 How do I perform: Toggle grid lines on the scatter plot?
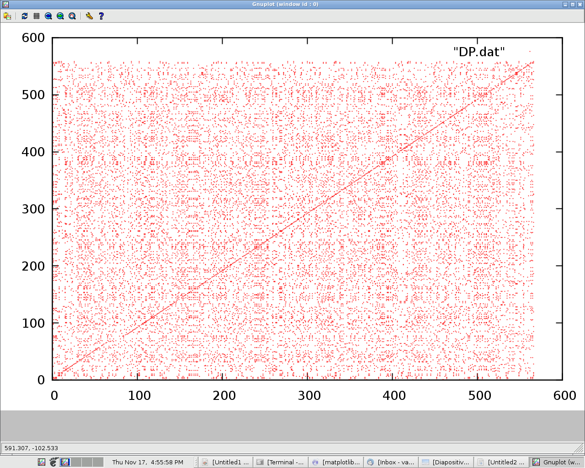point(36,16)
